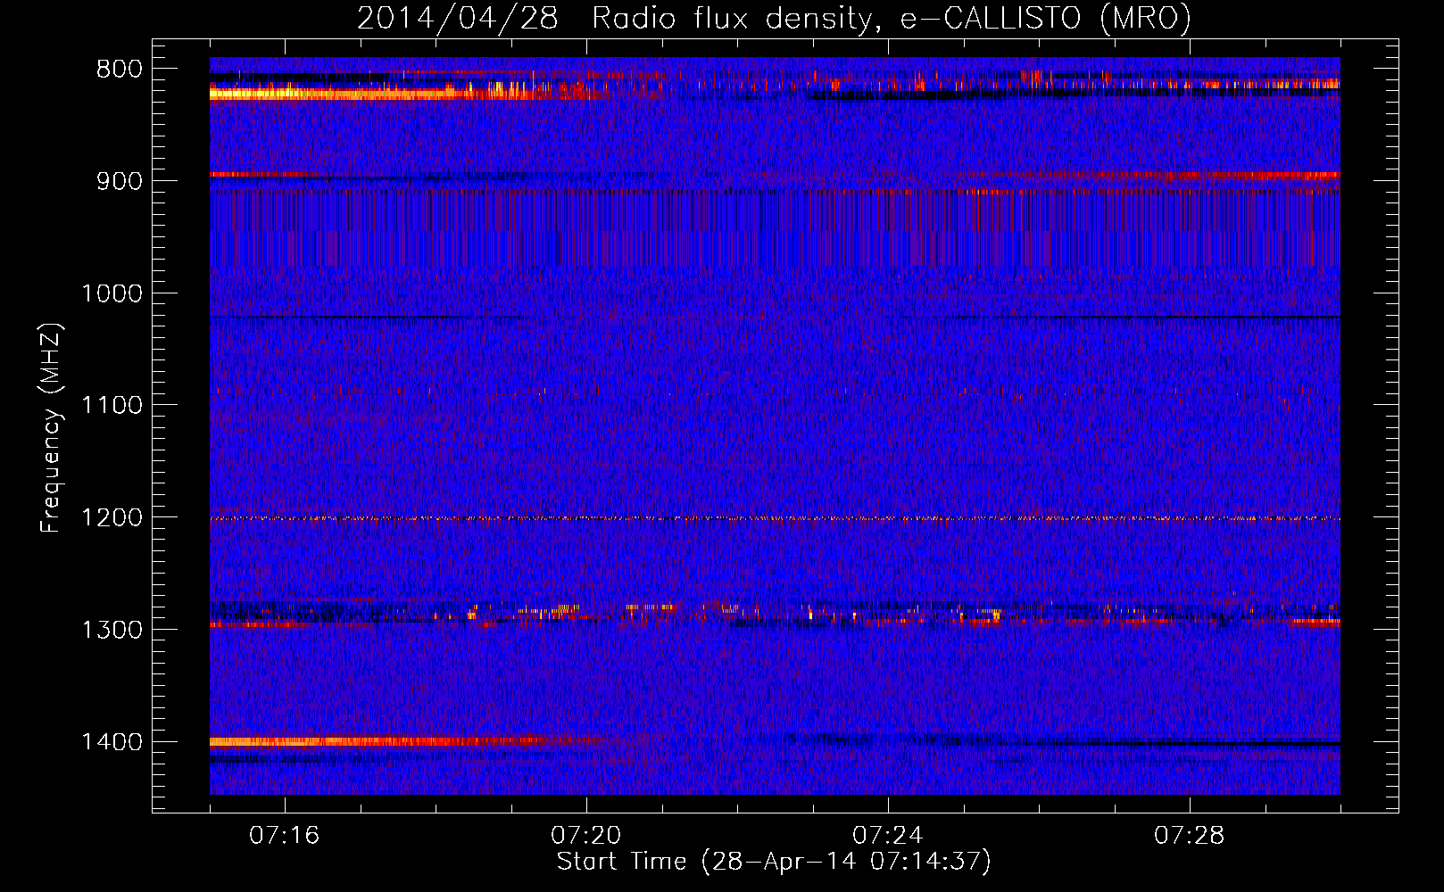1444x892 pixels.
Task: Click the plot title '2014/04/28 Radio flux density, e-CALLISTO (MRO)'
Action: coord(774,18)
